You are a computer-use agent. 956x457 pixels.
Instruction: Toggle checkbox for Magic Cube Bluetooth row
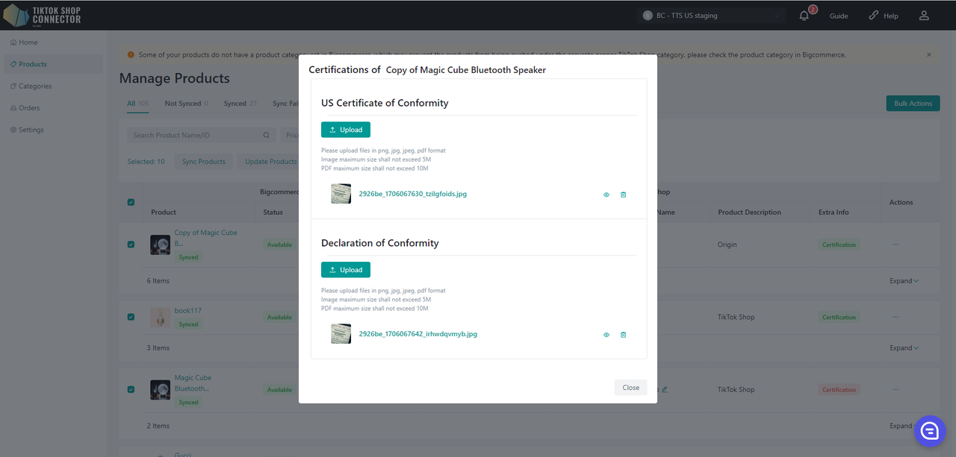[131, 389]
